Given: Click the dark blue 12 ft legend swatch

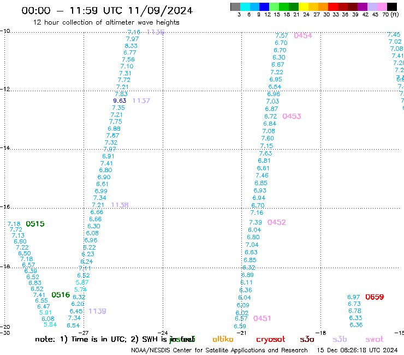Looking at the screenshot, I should click(x=264, y=7).
